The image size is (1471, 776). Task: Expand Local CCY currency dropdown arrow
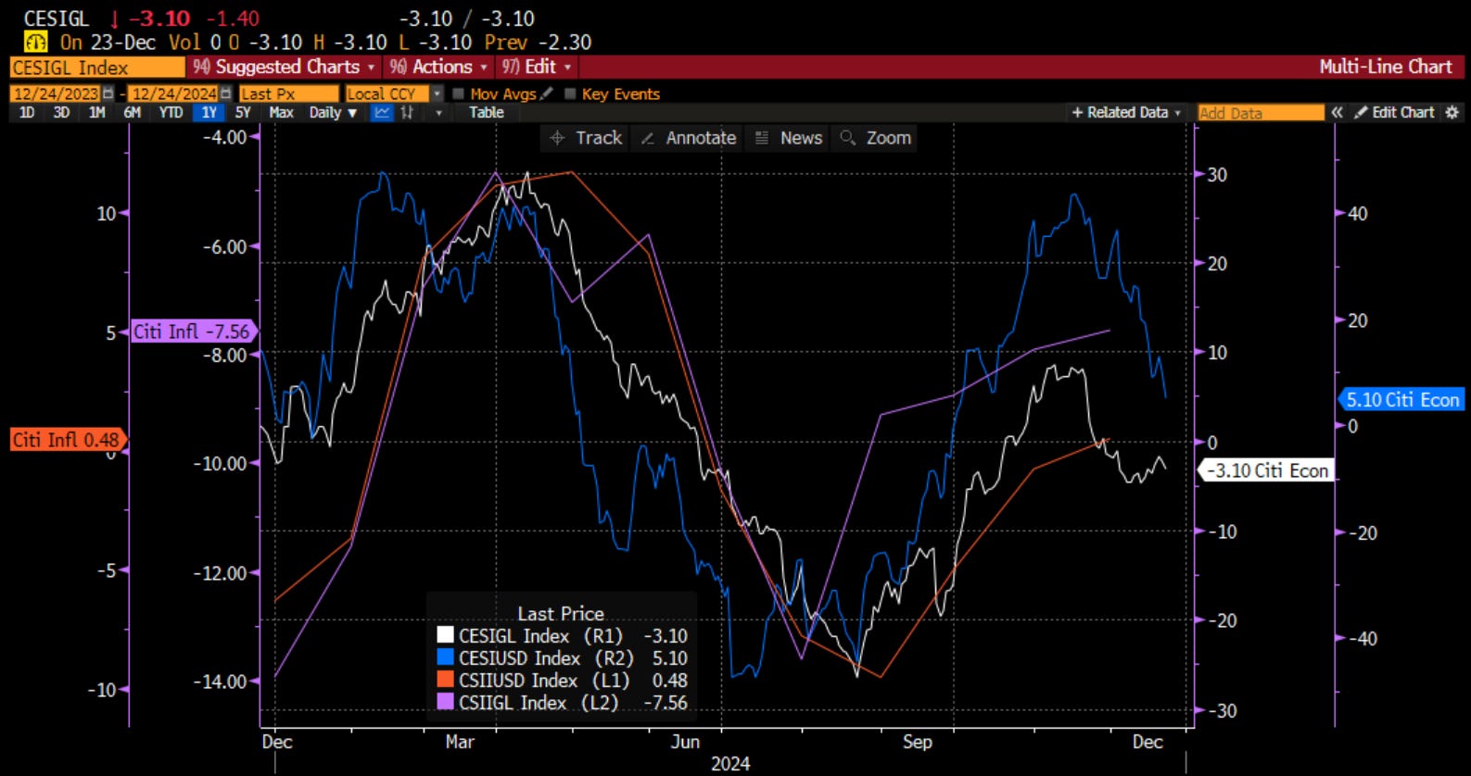pyautogui.click(x=437, y=94)
